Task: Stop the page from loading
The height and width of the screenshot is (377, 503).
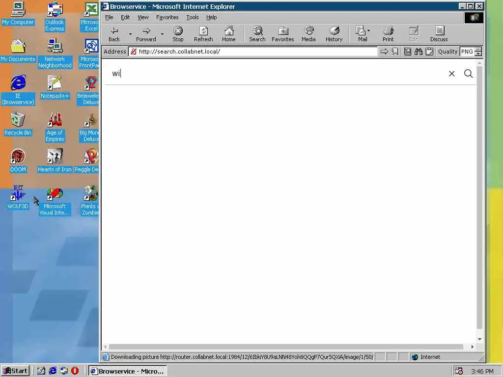Action: tap(178, 34)
